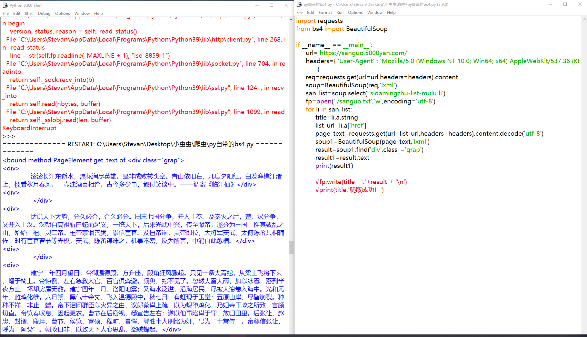Click the commented '#fp.write' line
This screenshot has height=337, width=587.
pos(361,182)
